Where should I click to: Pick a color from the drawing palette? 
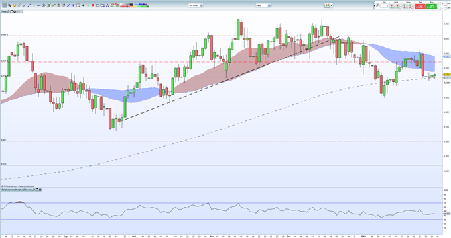click(135, 5)
